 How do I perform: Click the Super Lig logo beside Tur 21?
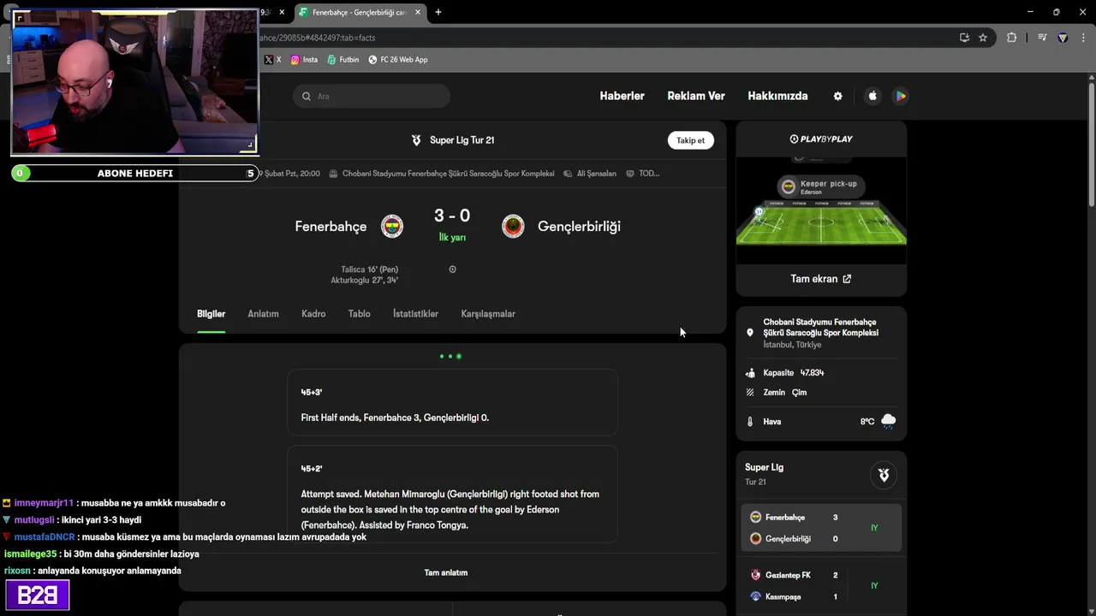click(x=416, y=140)
